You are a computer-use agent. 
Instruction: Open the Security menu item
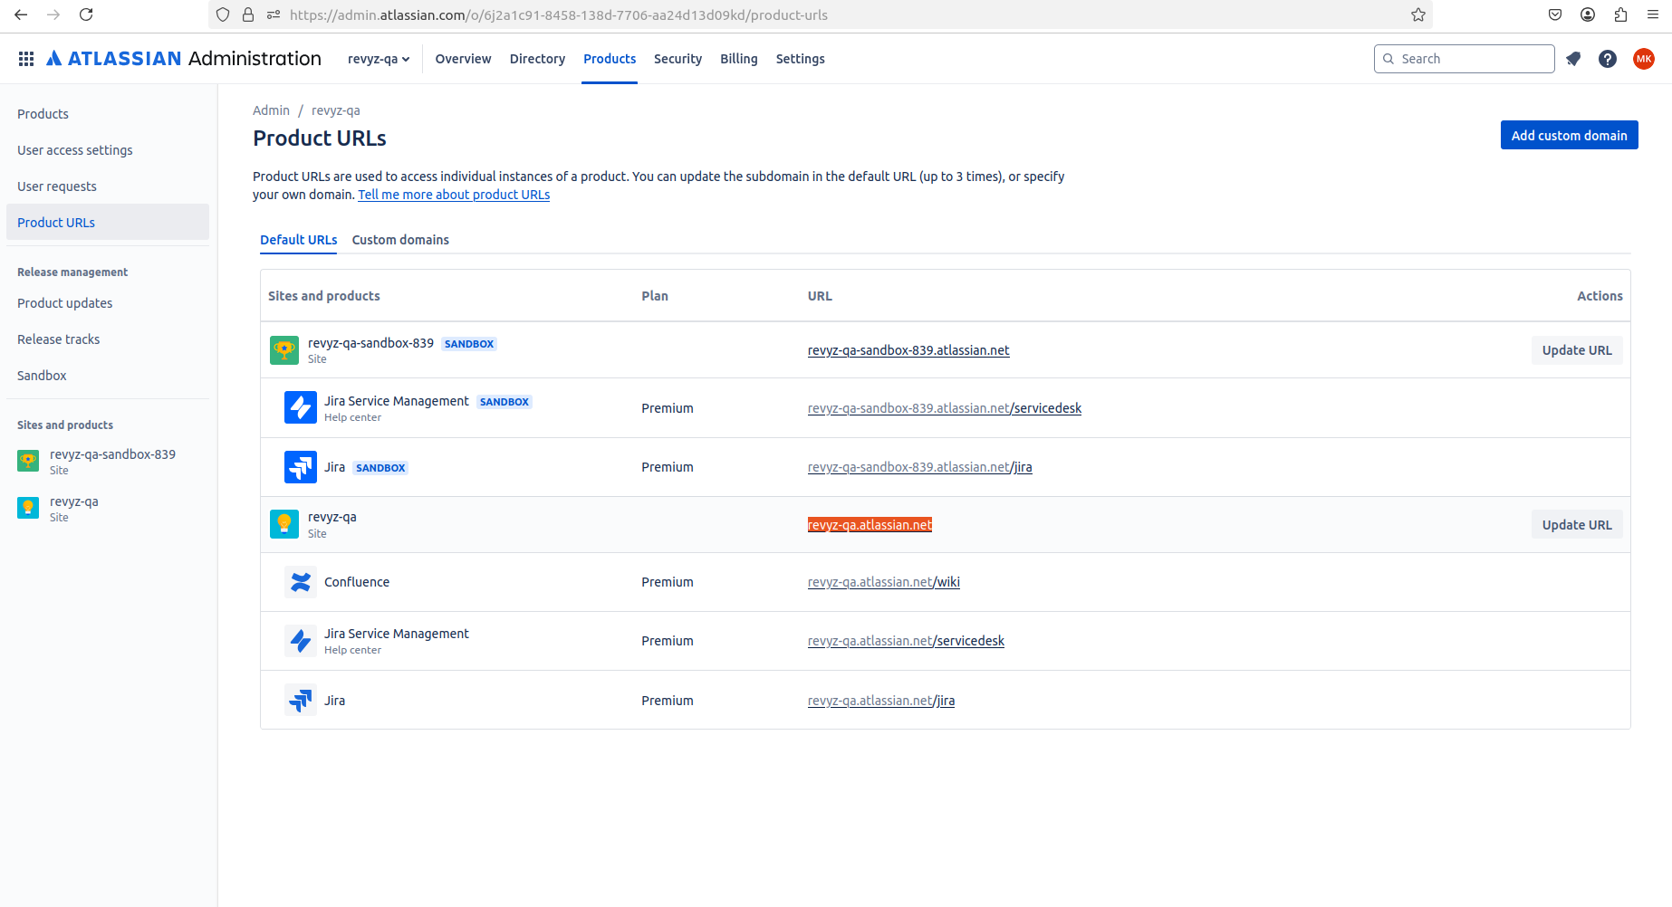point(677,59)
